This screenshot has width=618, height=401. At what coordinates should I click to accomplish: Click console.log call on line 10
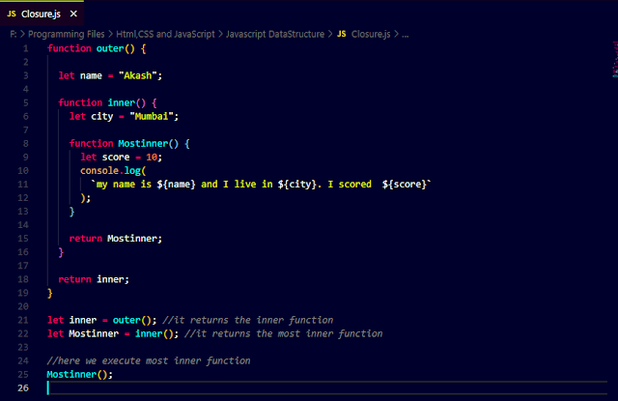point(113,171)
